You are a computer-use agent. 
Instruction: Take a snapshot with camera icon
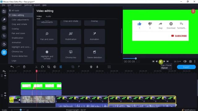(191, 61)
